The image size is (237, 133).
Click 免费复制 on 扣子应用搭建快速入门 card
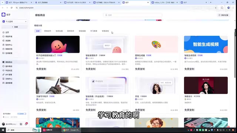(41, 69)
